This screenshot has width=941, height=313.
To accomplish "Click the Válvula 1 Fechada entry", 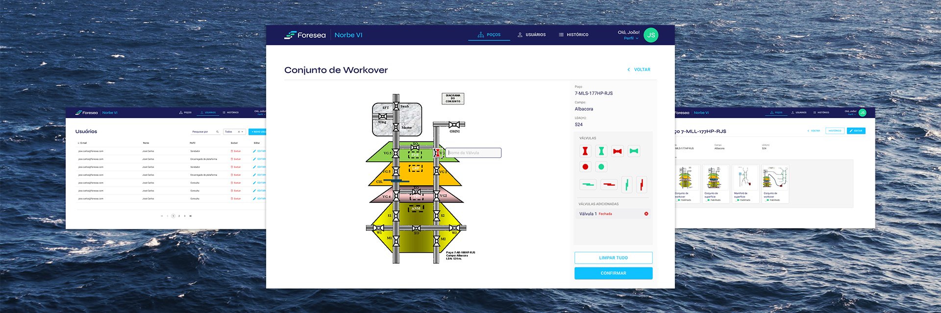I will point(614,214).
